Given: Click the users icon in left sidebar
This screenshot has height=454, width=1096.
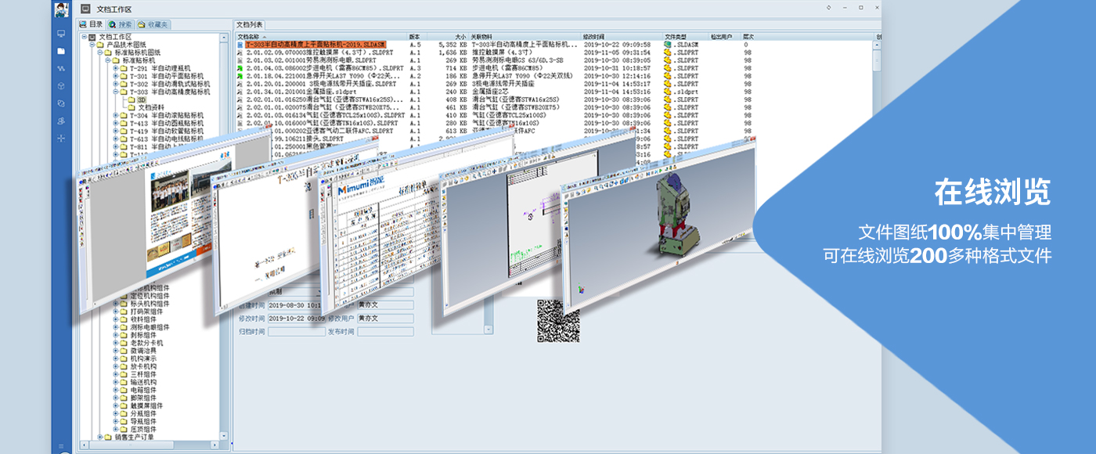Looking at the screenshot, I should [61, 121].
